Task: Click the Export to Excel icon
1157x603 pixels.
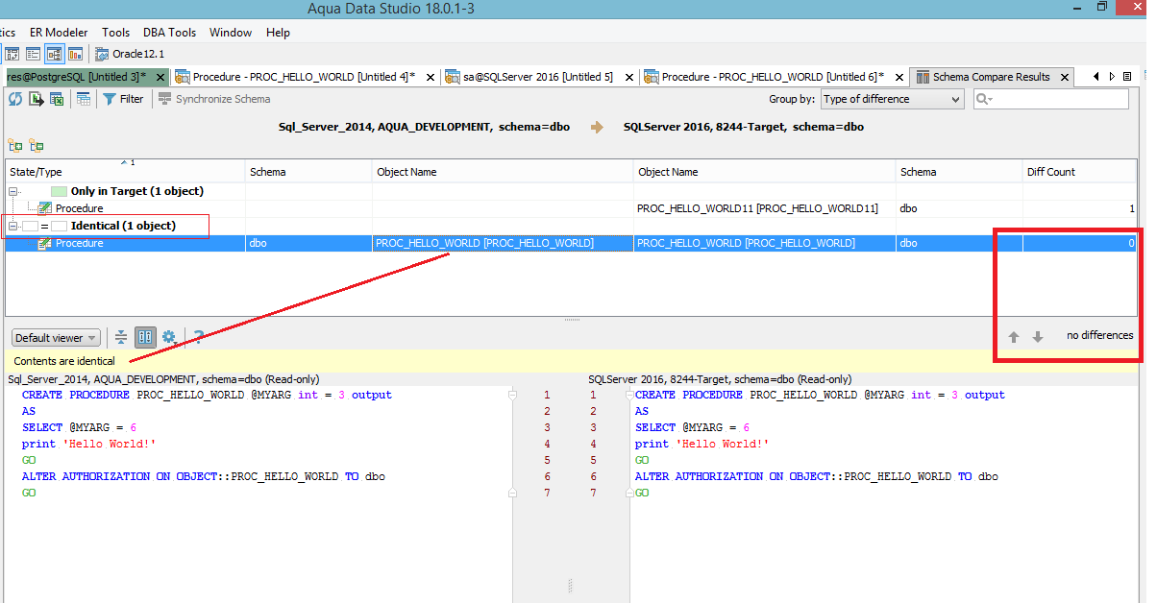Action: pos(57,99)
